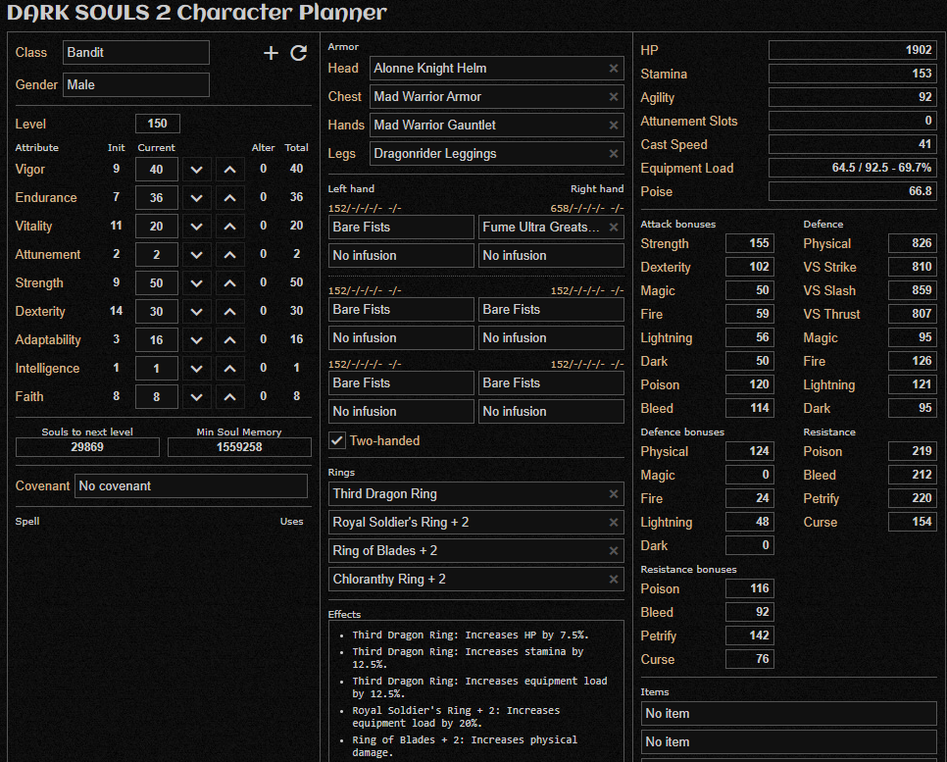The height and width of the screenshot is (762, 947).
Task: Open the Gender dropdown showing Male
Action: [x=136, y=85]
